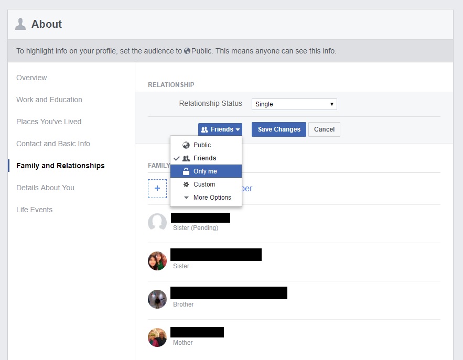Open Contact and Basic Info section
Screen dimensions: 463x360
click(53, 144)
